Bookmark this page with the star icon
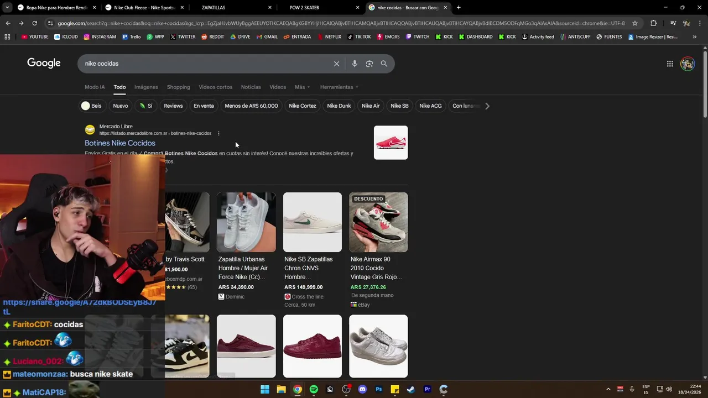 635,23
